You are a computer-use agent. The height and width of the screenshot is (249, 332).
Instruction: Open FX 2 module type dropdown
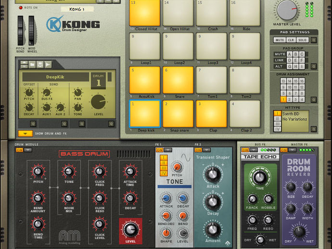206,150
